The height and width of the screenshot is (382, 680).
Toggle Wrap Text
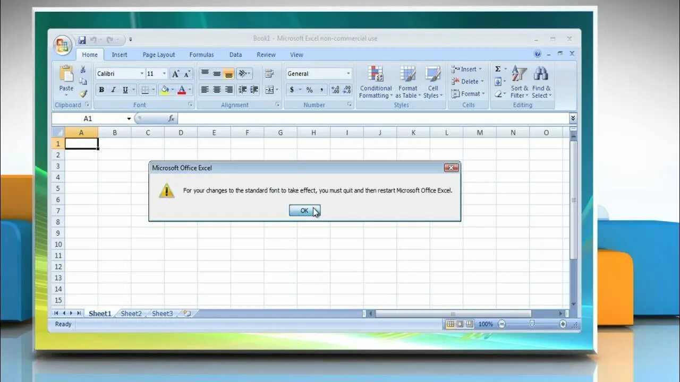(269, 73)
